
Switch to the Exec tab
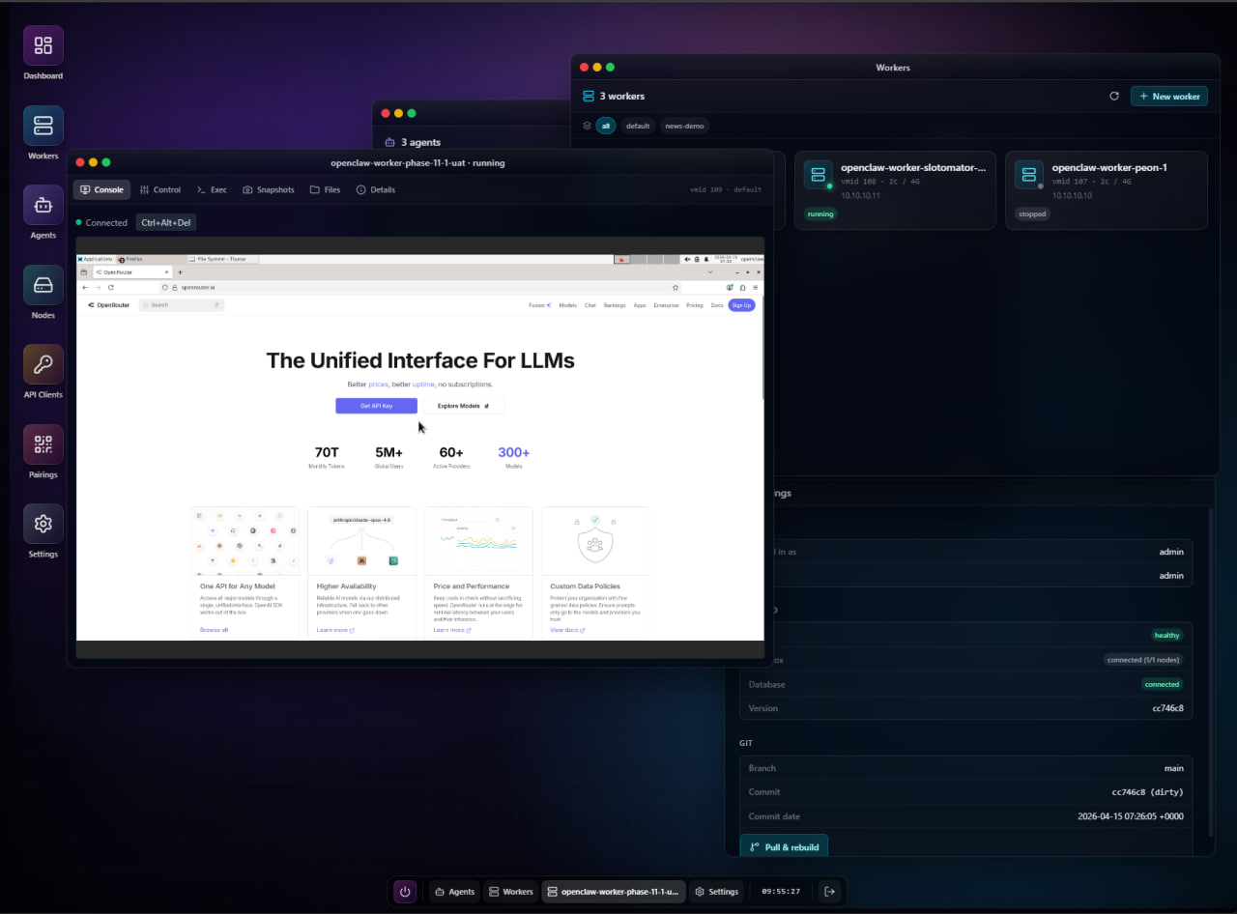point(212,189)
